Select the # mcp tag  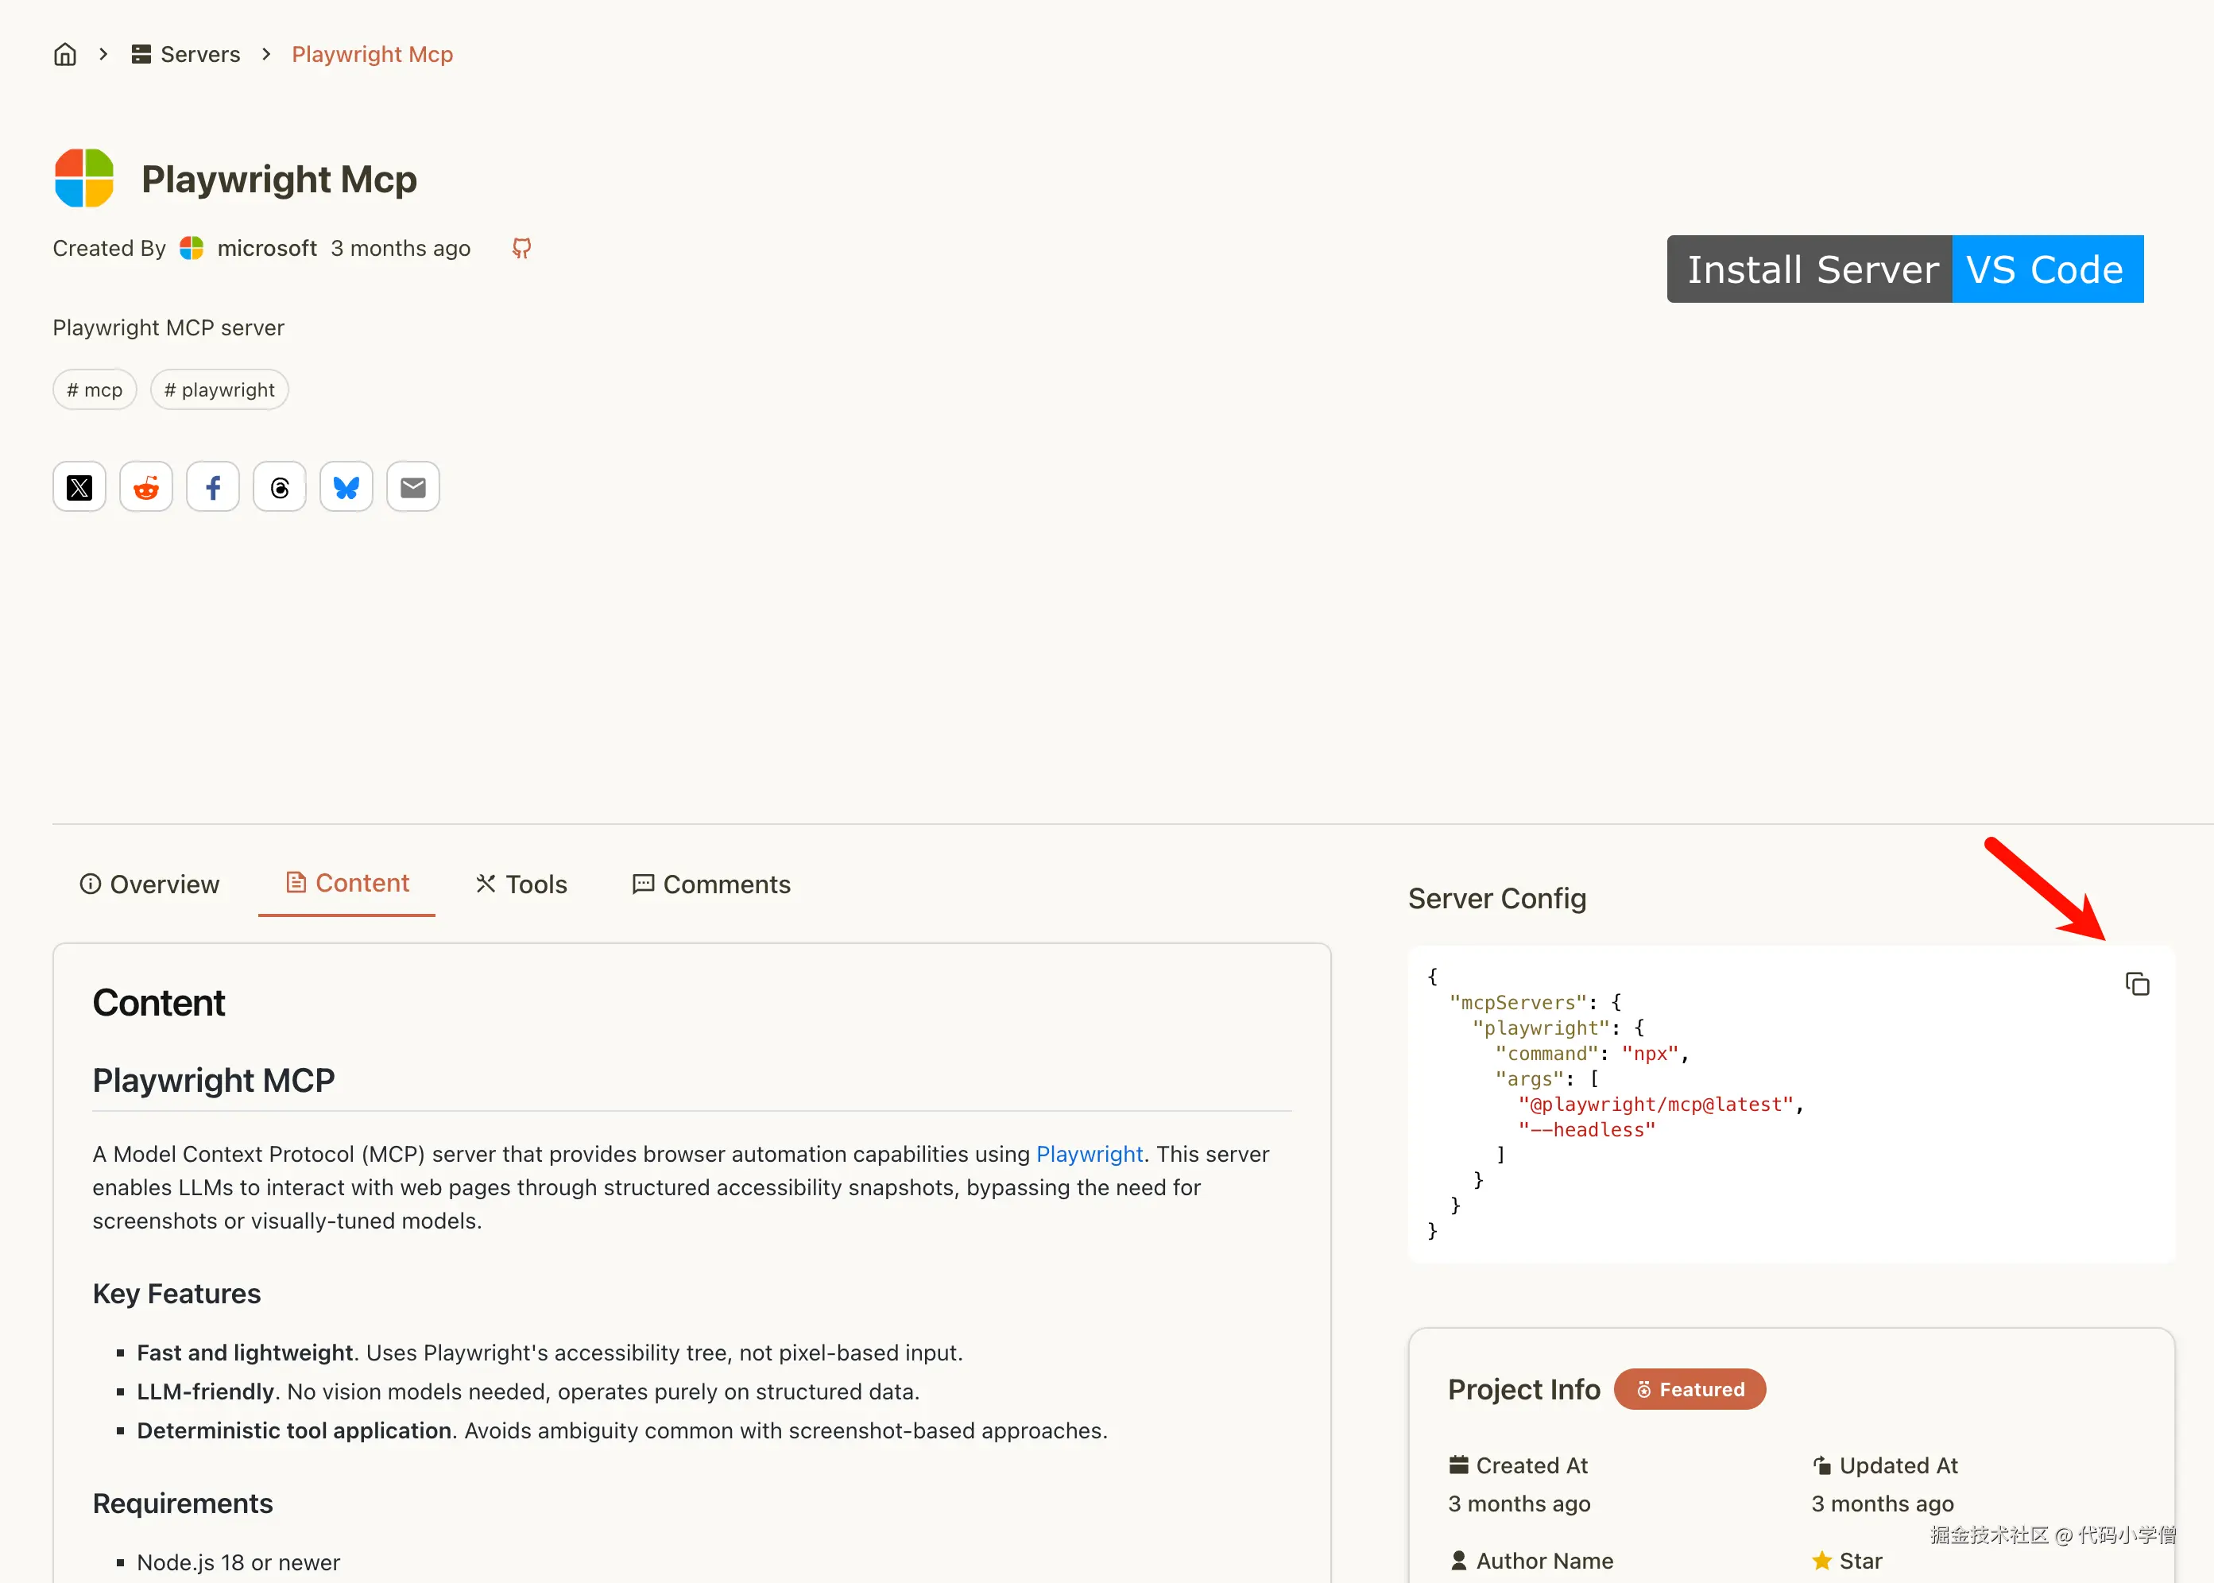95,390
